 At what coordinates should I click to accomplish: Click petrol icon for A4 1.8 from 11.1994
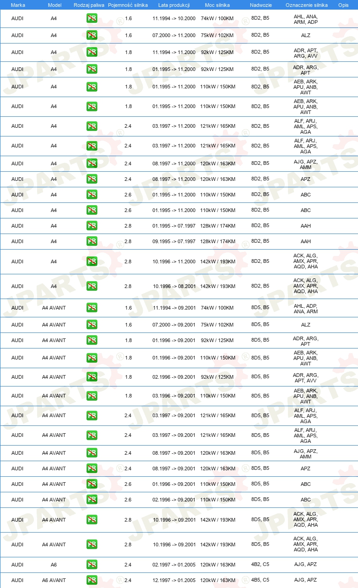[92, 52]
